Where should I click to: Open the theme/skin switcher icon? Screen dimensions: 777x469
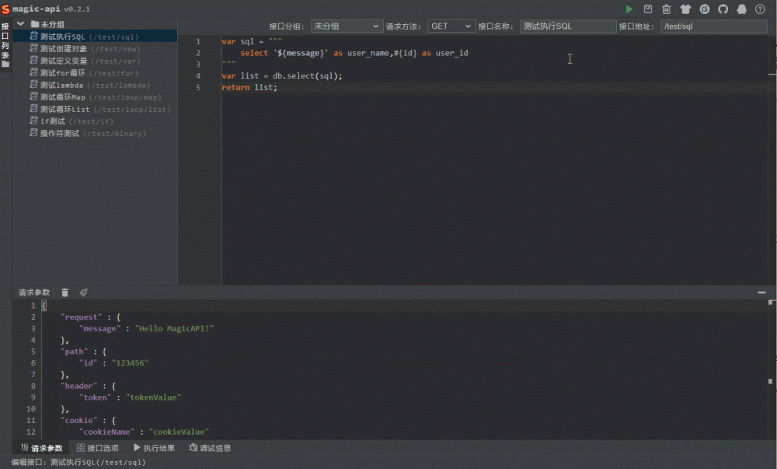click(686, 9)
